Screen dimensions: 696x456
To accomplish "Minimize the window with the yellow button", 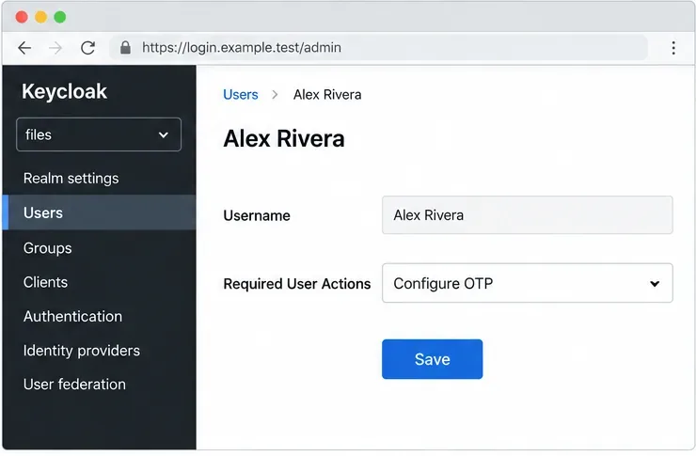I will [40, 17].
